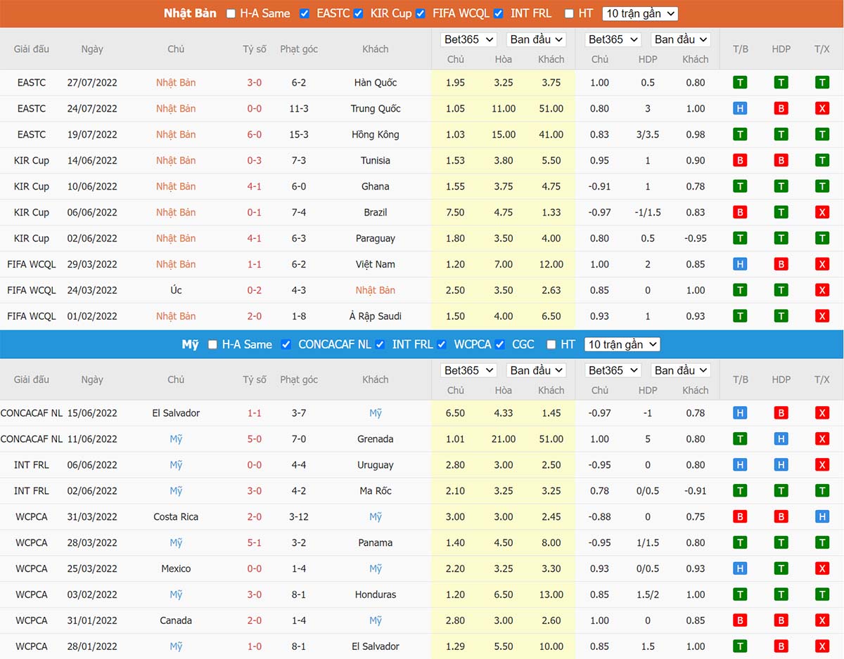This screenshot has width=844, height=659.
Task: Click T/B red B badge in Canada row
Action: click(740, 621)
